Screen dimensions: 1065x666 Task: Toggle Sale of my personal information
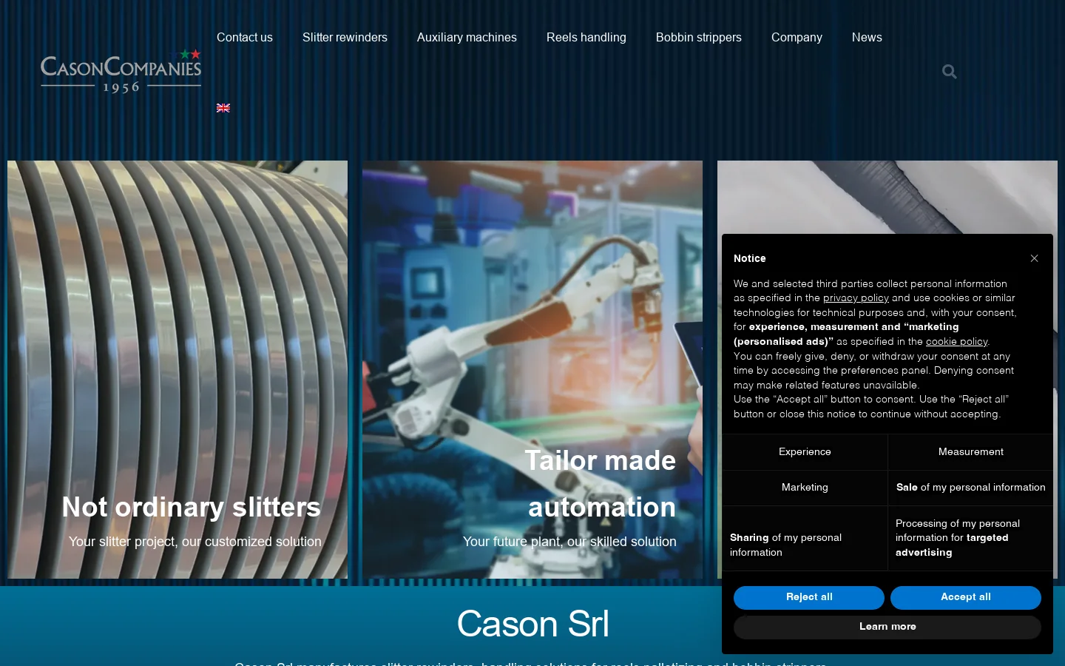coord(970,488)
